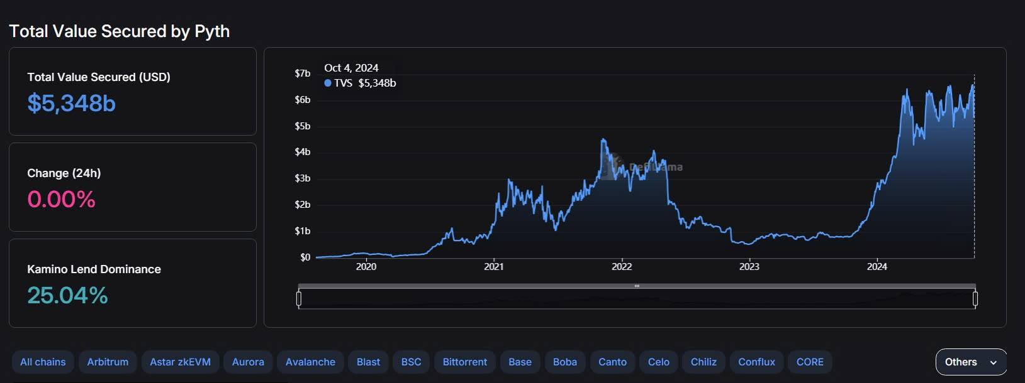Click the Total Value Secured $5,348b figure
This screenshot has width=1025, height=383.
pyautogui.click(x=71, y=104)
